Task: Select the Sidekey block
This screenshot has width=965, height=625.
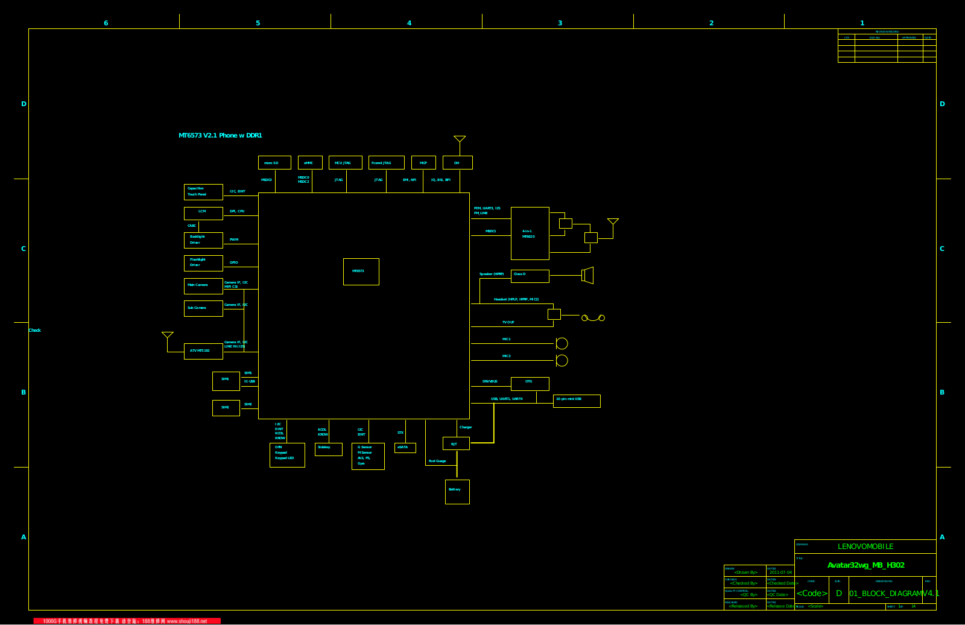Action: [329, 449]
